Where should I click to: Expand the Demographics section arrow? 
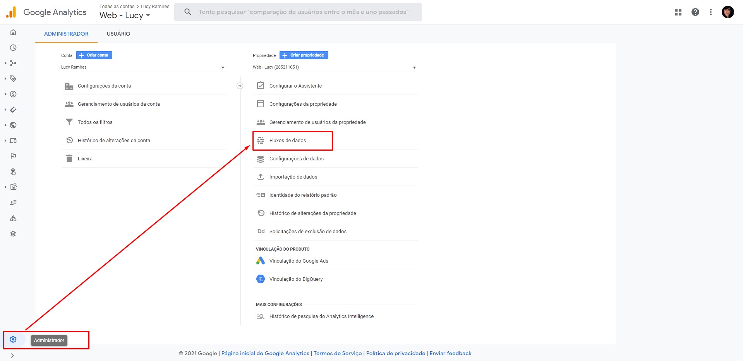pos(5,125)
